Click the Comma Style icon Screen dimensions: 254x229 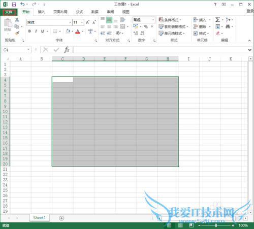pyautogui.click(x=152, y=26)
